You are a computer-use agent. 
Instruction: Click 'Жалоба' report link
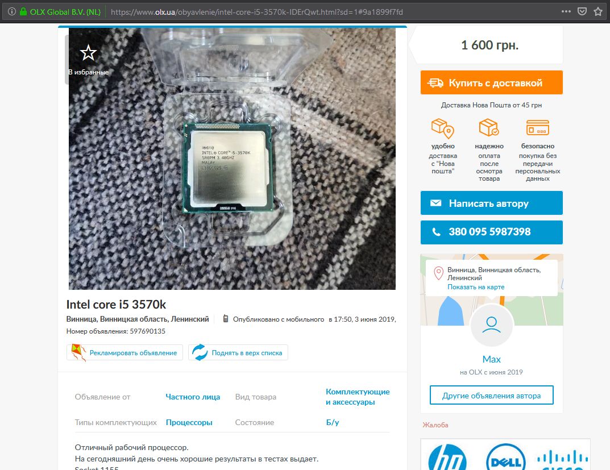click(x=435, y=425)
